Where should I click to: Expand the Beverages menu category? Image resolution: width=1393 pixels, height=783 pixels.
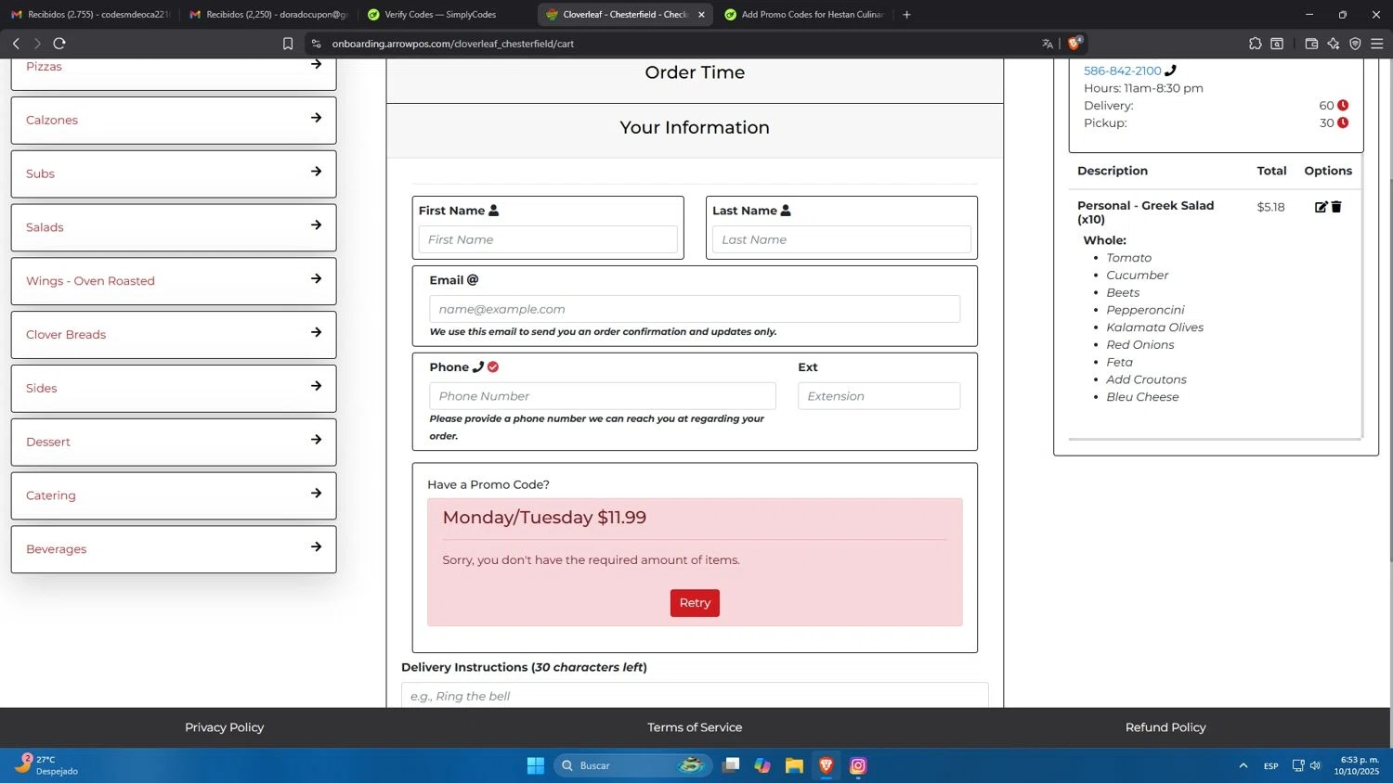(174, 549)
